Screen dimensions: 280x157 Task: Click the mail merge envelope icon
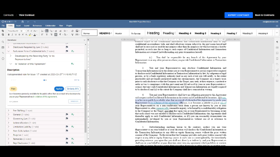[77, 35]
